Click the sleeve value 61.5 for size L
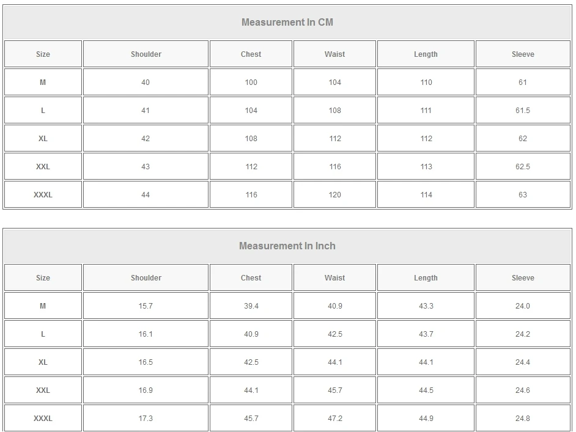 coord(523,111)
